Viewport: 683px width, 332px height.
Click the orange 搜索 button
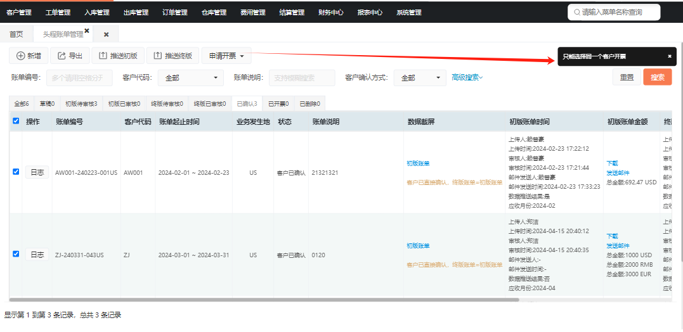pyautogui.click(x=658, y=77)
